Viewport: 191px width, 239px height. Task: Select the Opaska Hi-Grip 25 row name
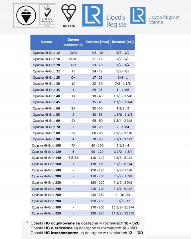(x=46, y=78)
